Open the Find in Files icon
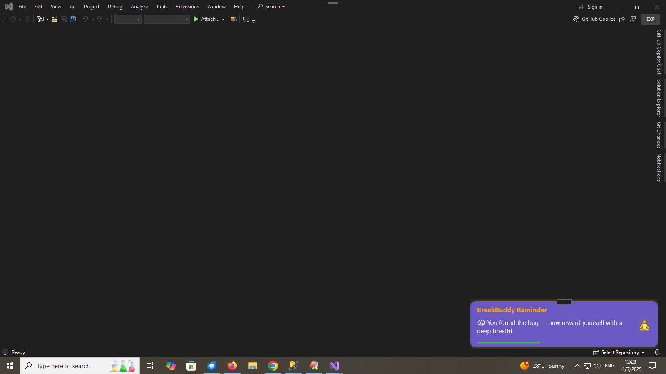Screen dimensions: 666x374 tap(234, 19)
